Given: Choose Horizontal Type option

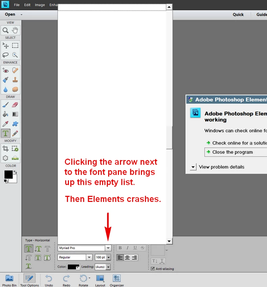Looking at the screenshot, I should click(29, 249).
